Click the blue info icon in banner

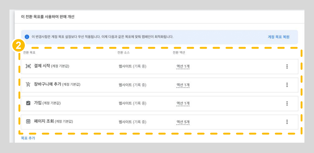pos(27,37)
